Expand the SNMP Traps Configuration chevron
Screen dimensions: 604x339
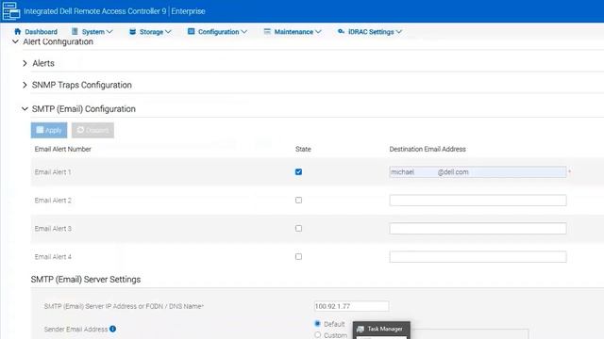click(x=25, y=85)
